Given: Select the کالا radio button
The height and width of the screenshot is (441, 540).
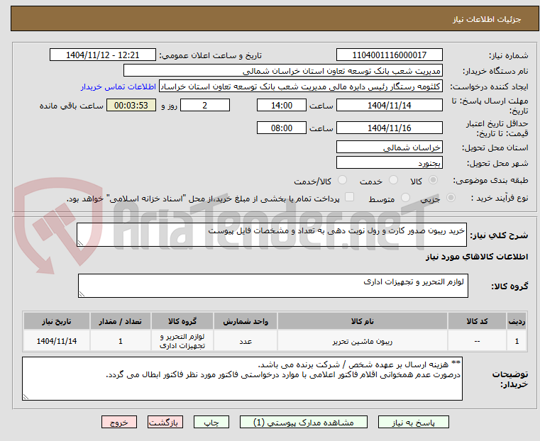Looking at the screenshot, I should (x=434, y=180).
